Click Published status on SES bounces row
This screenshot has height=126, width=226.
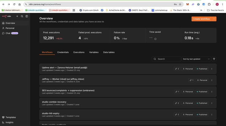pyautogui.click(x=202, y=92)
